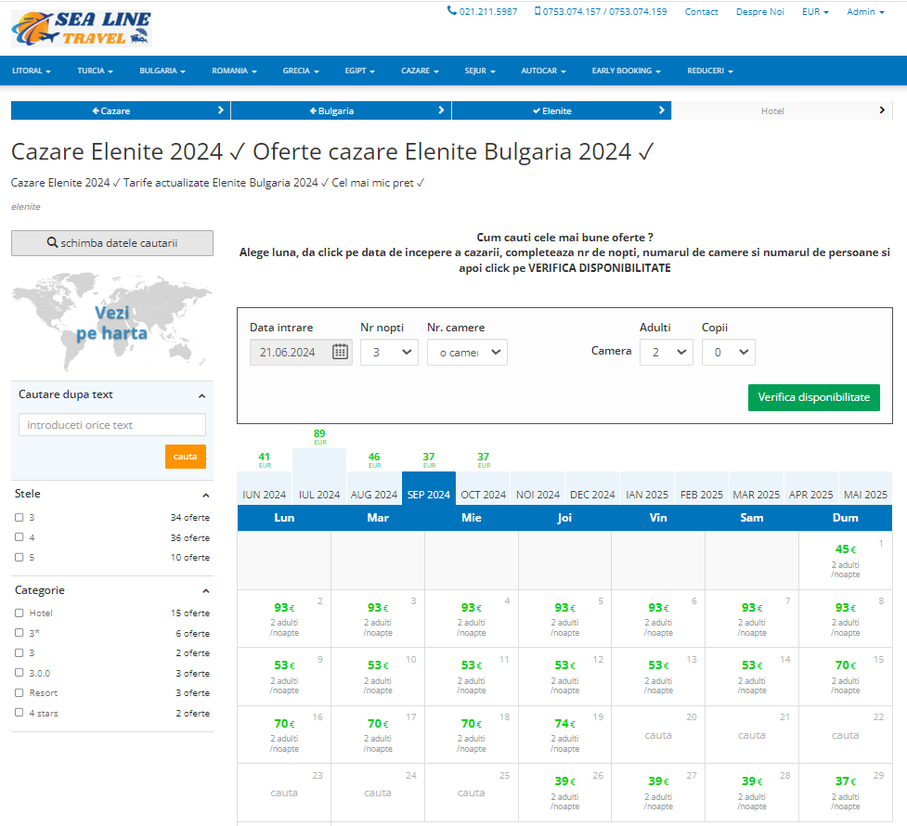Viewport: 907px width, 826px height.
Task: Select September 15 with 70€ price
Action: (845, 677)
